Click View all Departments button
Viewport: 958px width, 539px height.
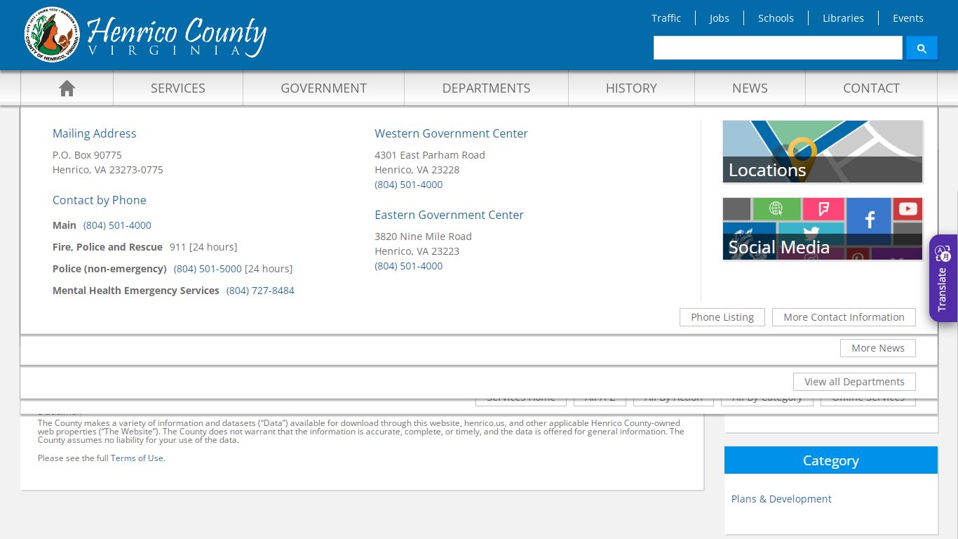point(854,382)
